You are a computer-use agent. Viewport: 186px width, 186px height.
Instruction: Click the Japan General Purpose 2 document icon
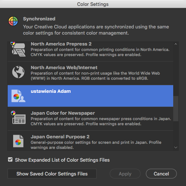(18, 141)
